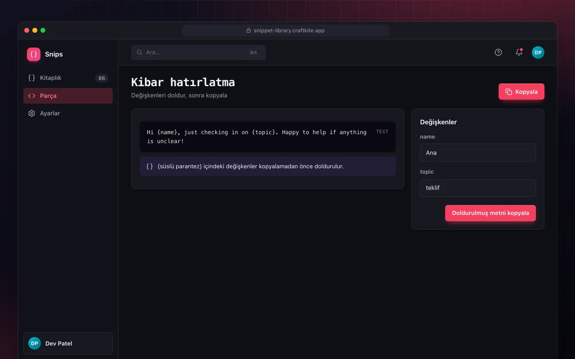This screenshot has width=575, height=359.
Task: Click the topic field containing teklif
Action: (x=478, y=188)
